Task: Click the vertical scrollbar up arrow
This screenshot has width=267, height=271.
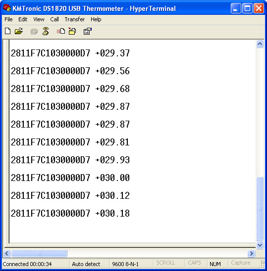Action: [x=260, y=44]
